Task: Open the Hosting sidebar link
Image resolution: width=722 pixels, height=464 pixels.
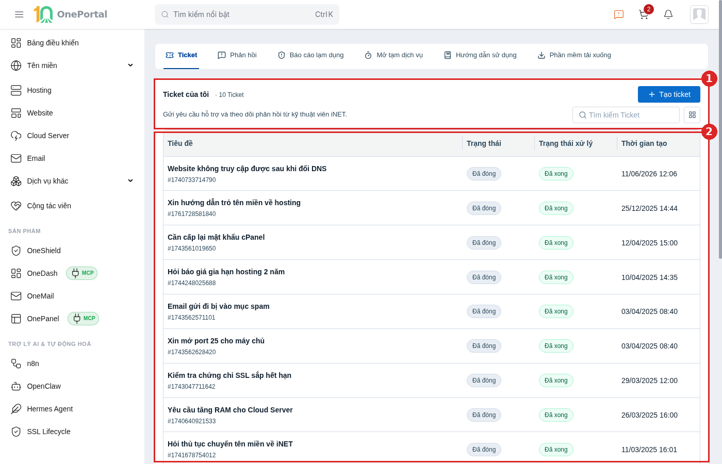Action: (72, 90)
